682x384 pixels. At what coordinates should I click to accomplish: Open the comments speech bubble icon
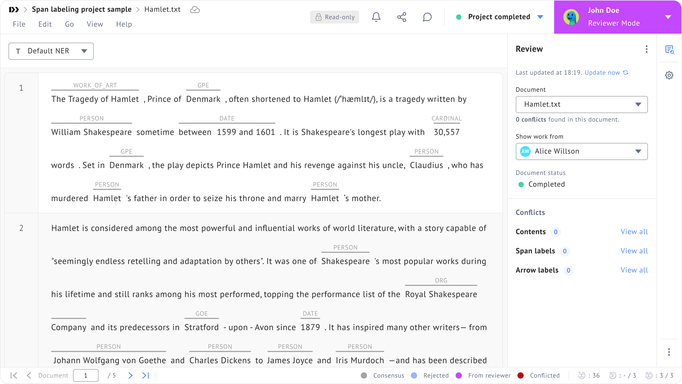click(427, 17)
